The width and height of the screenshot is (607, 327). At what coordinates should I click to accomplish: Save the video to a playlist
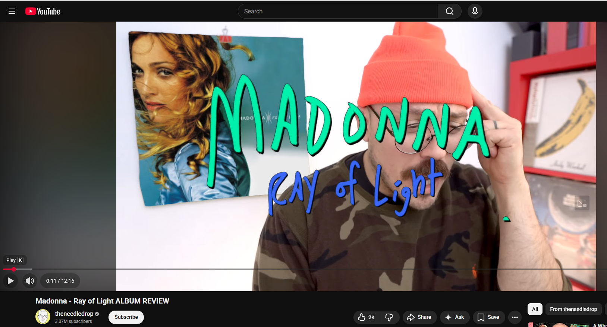pyautogui.click(x=488, y=317)
